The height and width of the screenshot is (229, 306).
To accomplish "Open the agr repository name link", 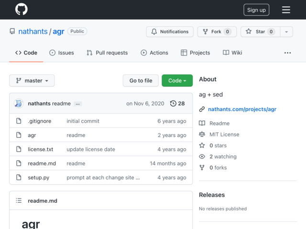I will [x=58, y=31].
